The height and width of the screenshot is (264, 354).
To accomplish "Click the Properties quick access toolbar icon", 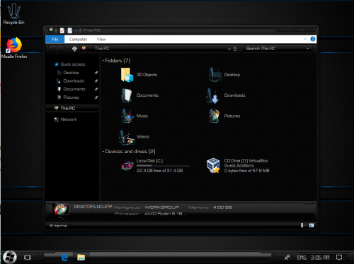I will point(62,30).
